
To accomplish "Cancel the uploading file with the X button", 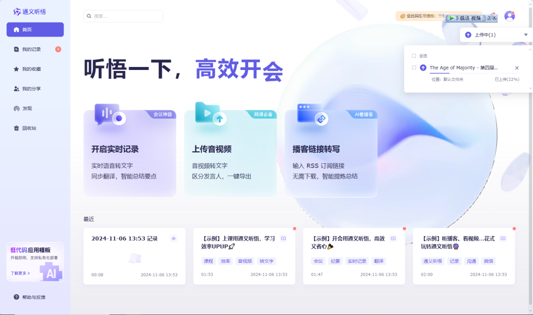I will [517, 68].
